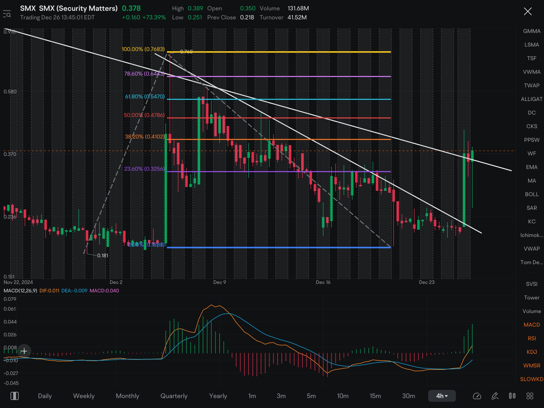Select the 3m interval
This screenshot has width=544, height=408.
(x=281, y=396)
